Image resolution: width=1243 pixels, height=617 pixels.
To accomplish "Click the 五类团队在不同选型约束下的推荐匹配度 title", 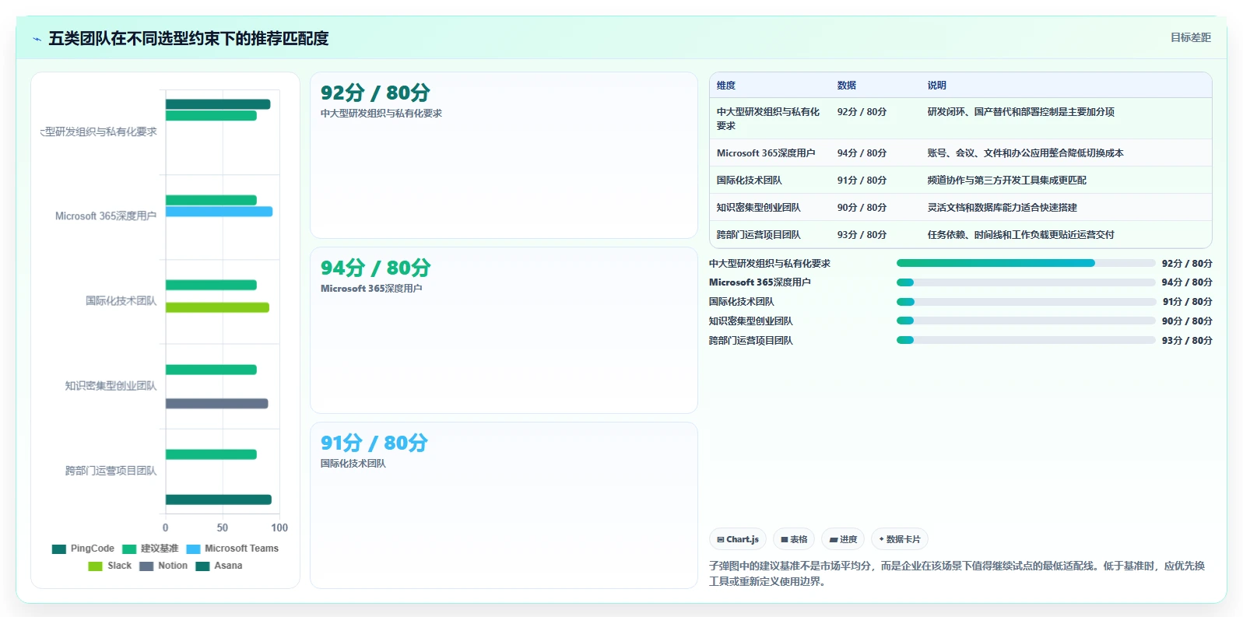I will [x=188, y=39].
